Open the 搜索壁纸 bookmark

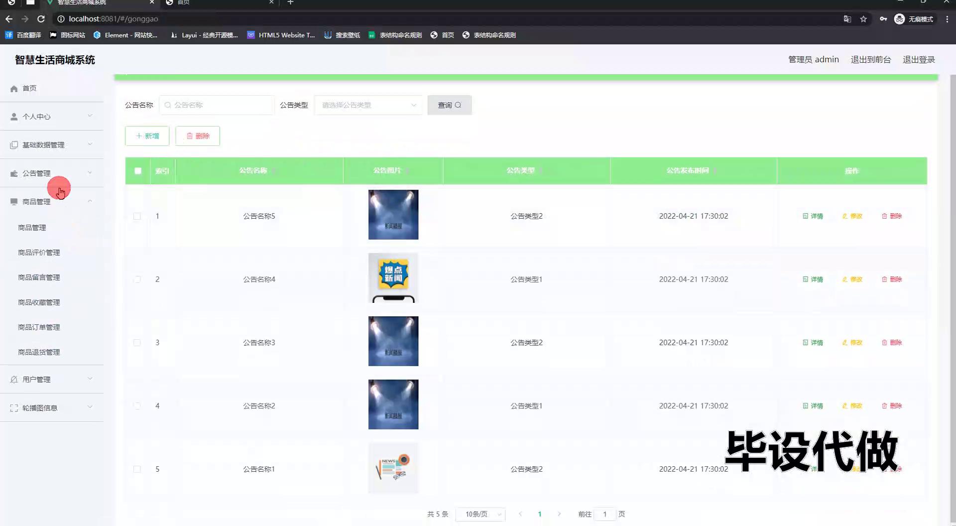pyautogui.click(x=342, y=35)
